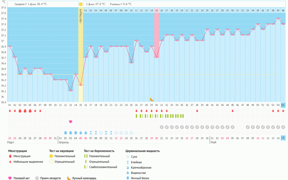Click sticky fluid icon on cycle day 17
This screenshot has width=288, height=180.
point(91,133)
